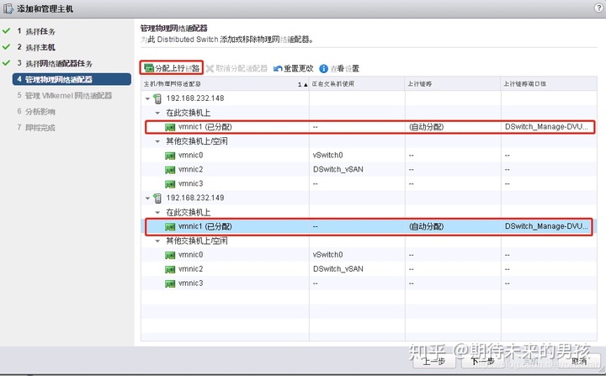Select vmnic1 (已分配) under 192.168.232.149
Viewport: 606px width, 376px height.
369,227
